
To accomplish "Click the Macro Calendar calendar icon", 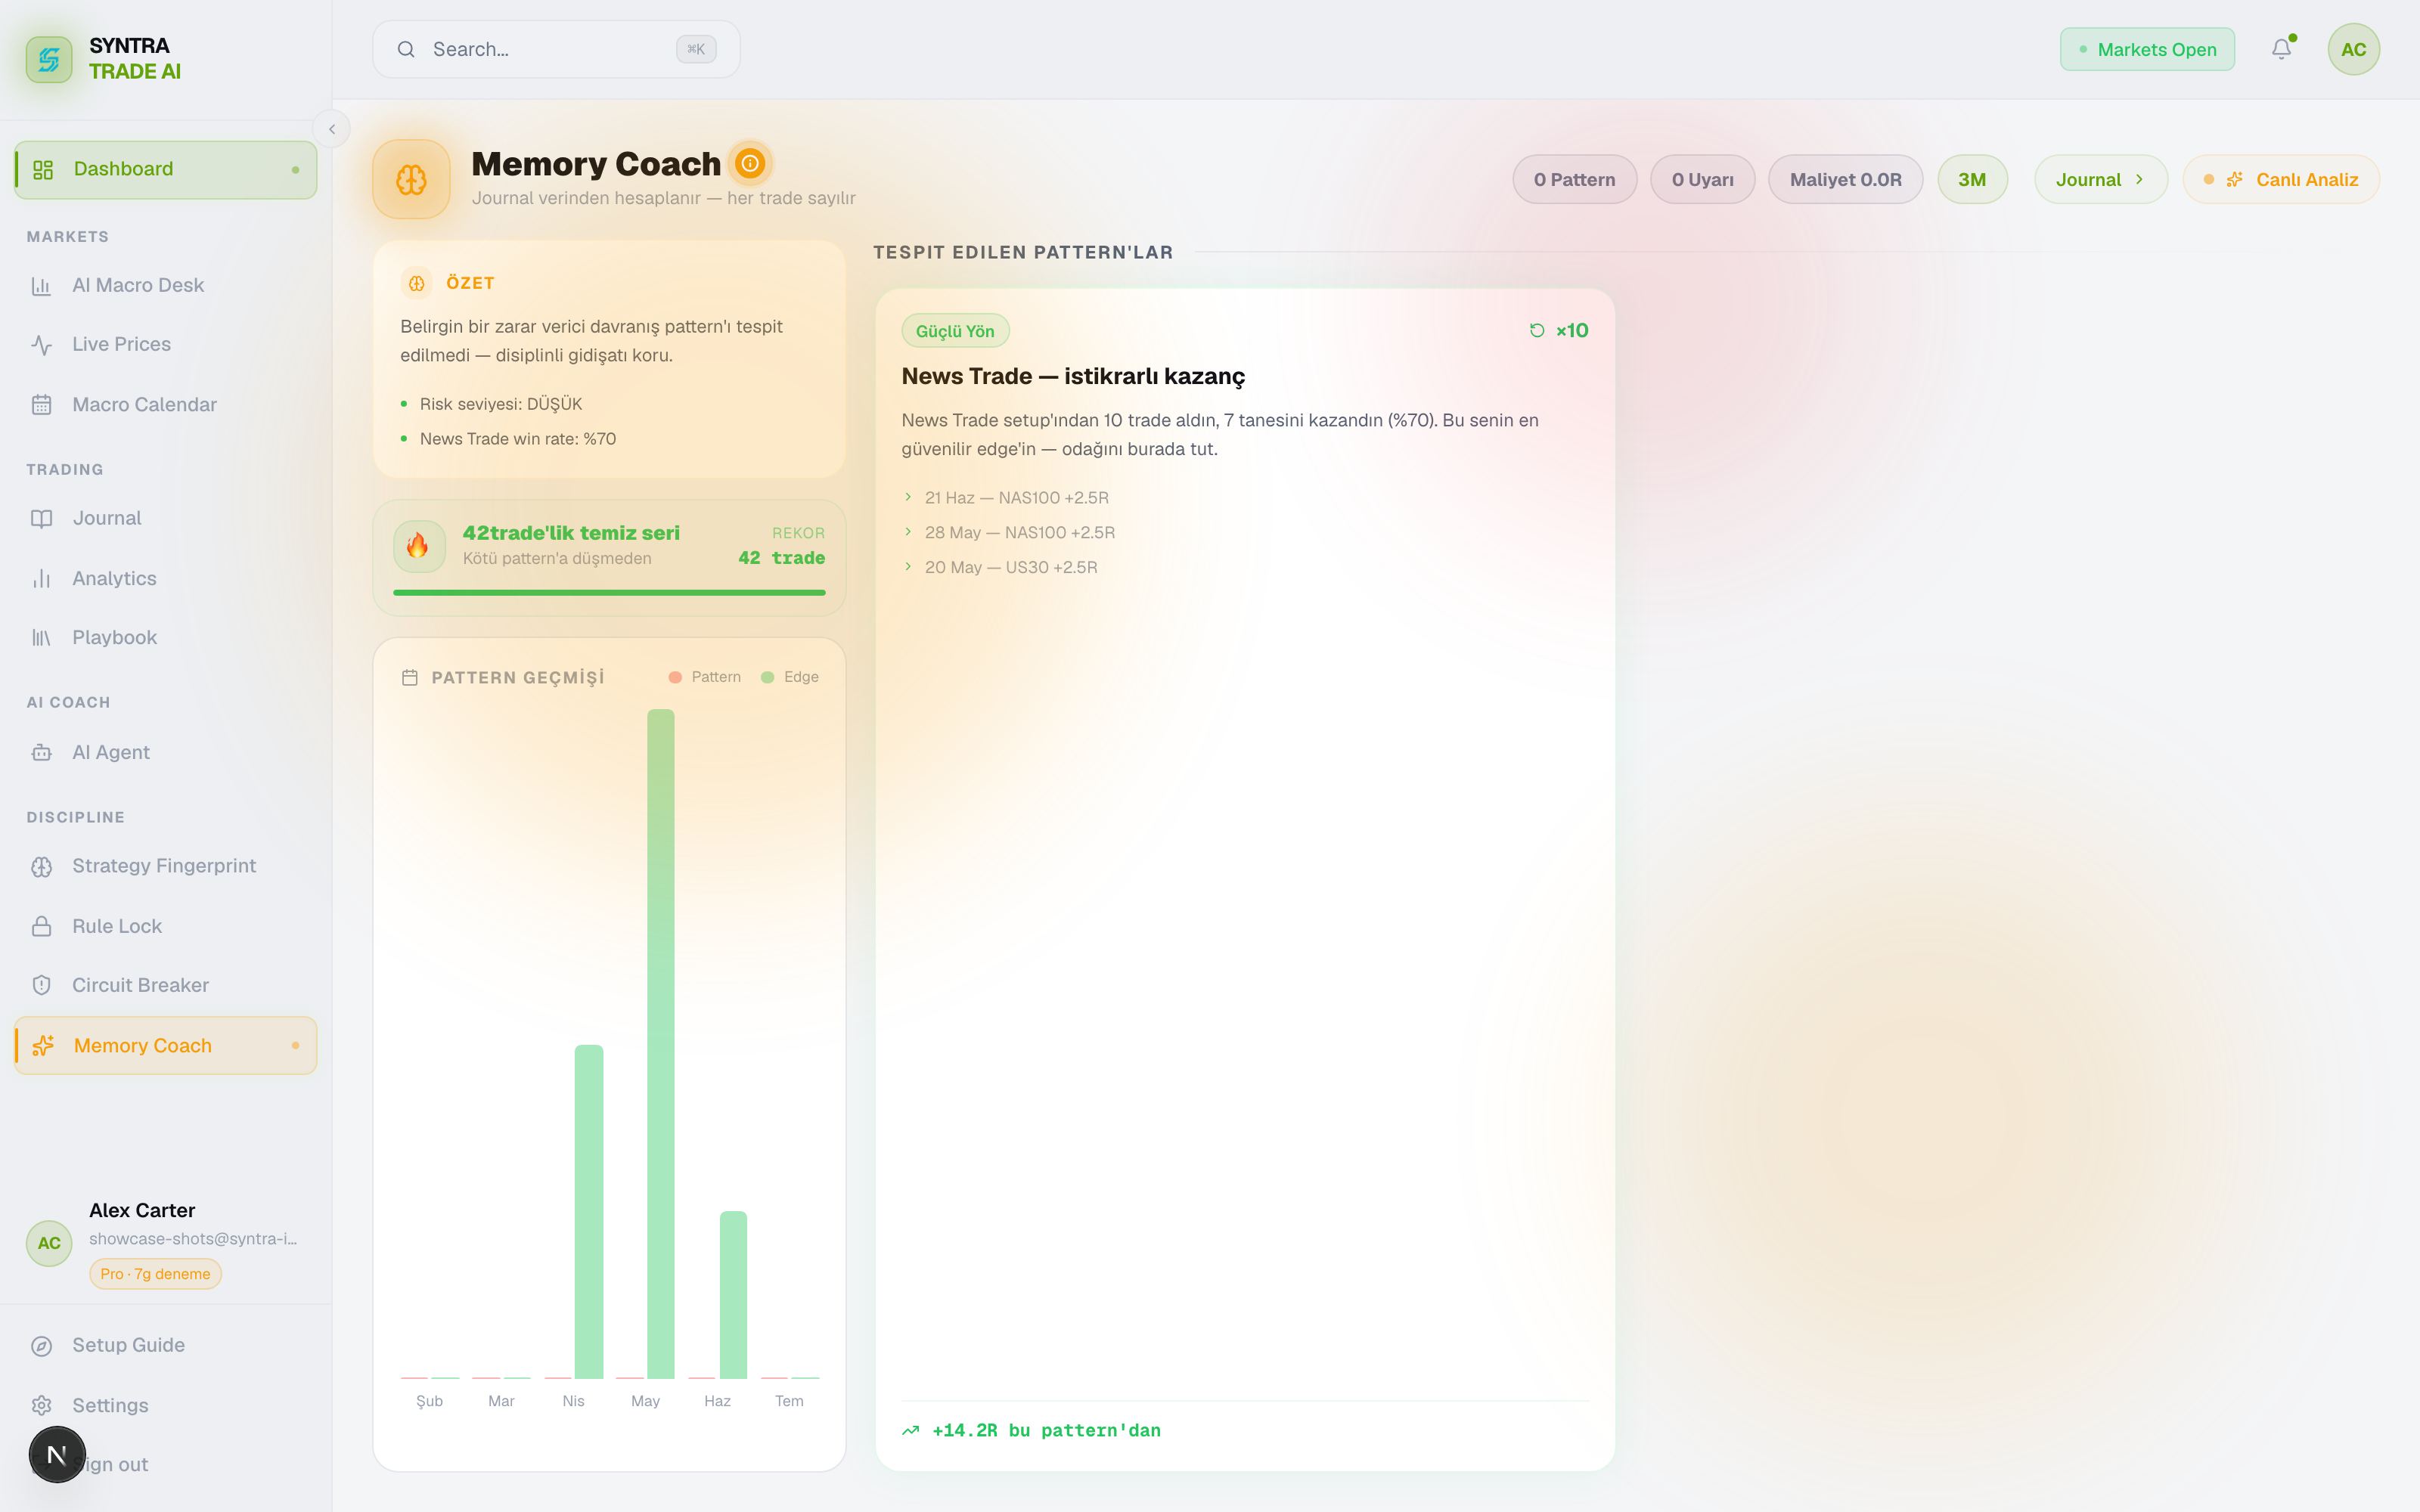I will (41, 405).
